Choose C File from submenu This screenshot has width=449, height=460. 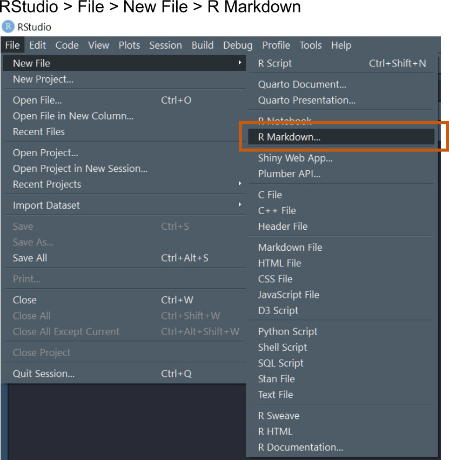[x=341, y=195]
